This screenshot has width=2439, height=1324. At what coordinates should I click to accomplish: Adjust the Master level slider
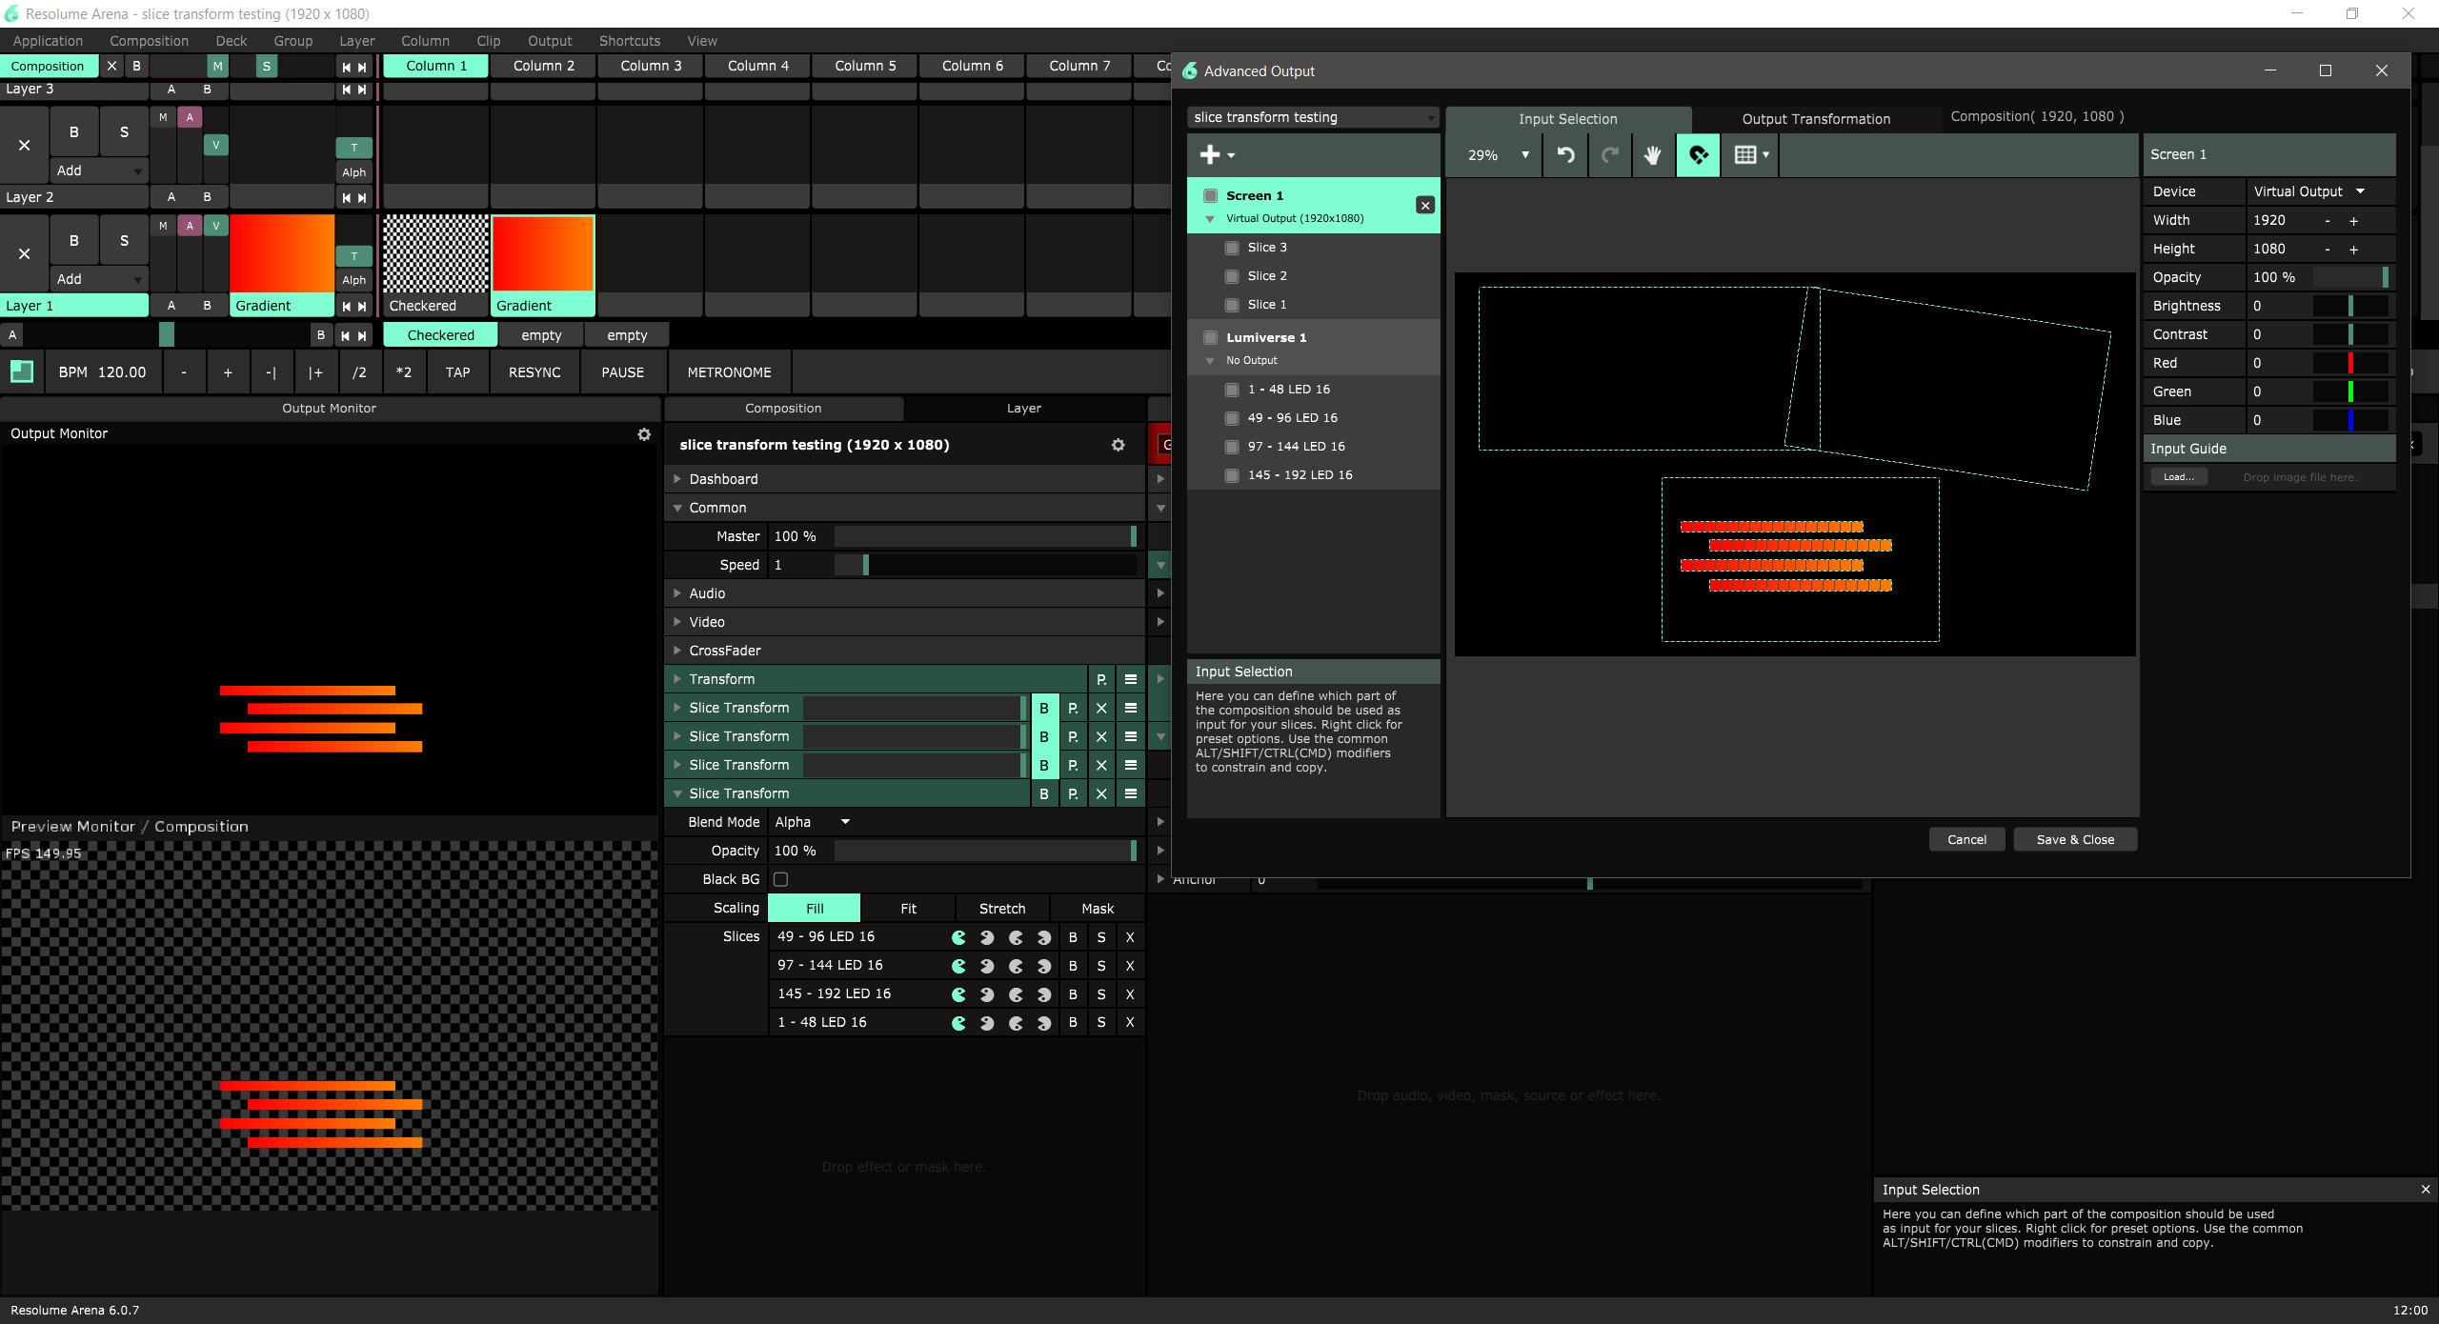pos(984,536)
